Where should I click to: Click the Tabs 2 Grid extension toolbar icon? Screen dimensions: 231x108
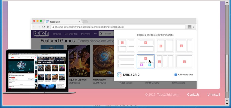[189, 27]
